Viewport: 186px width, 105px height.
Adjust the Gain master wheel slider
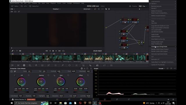pyautogui.click(x=61, y=92)
